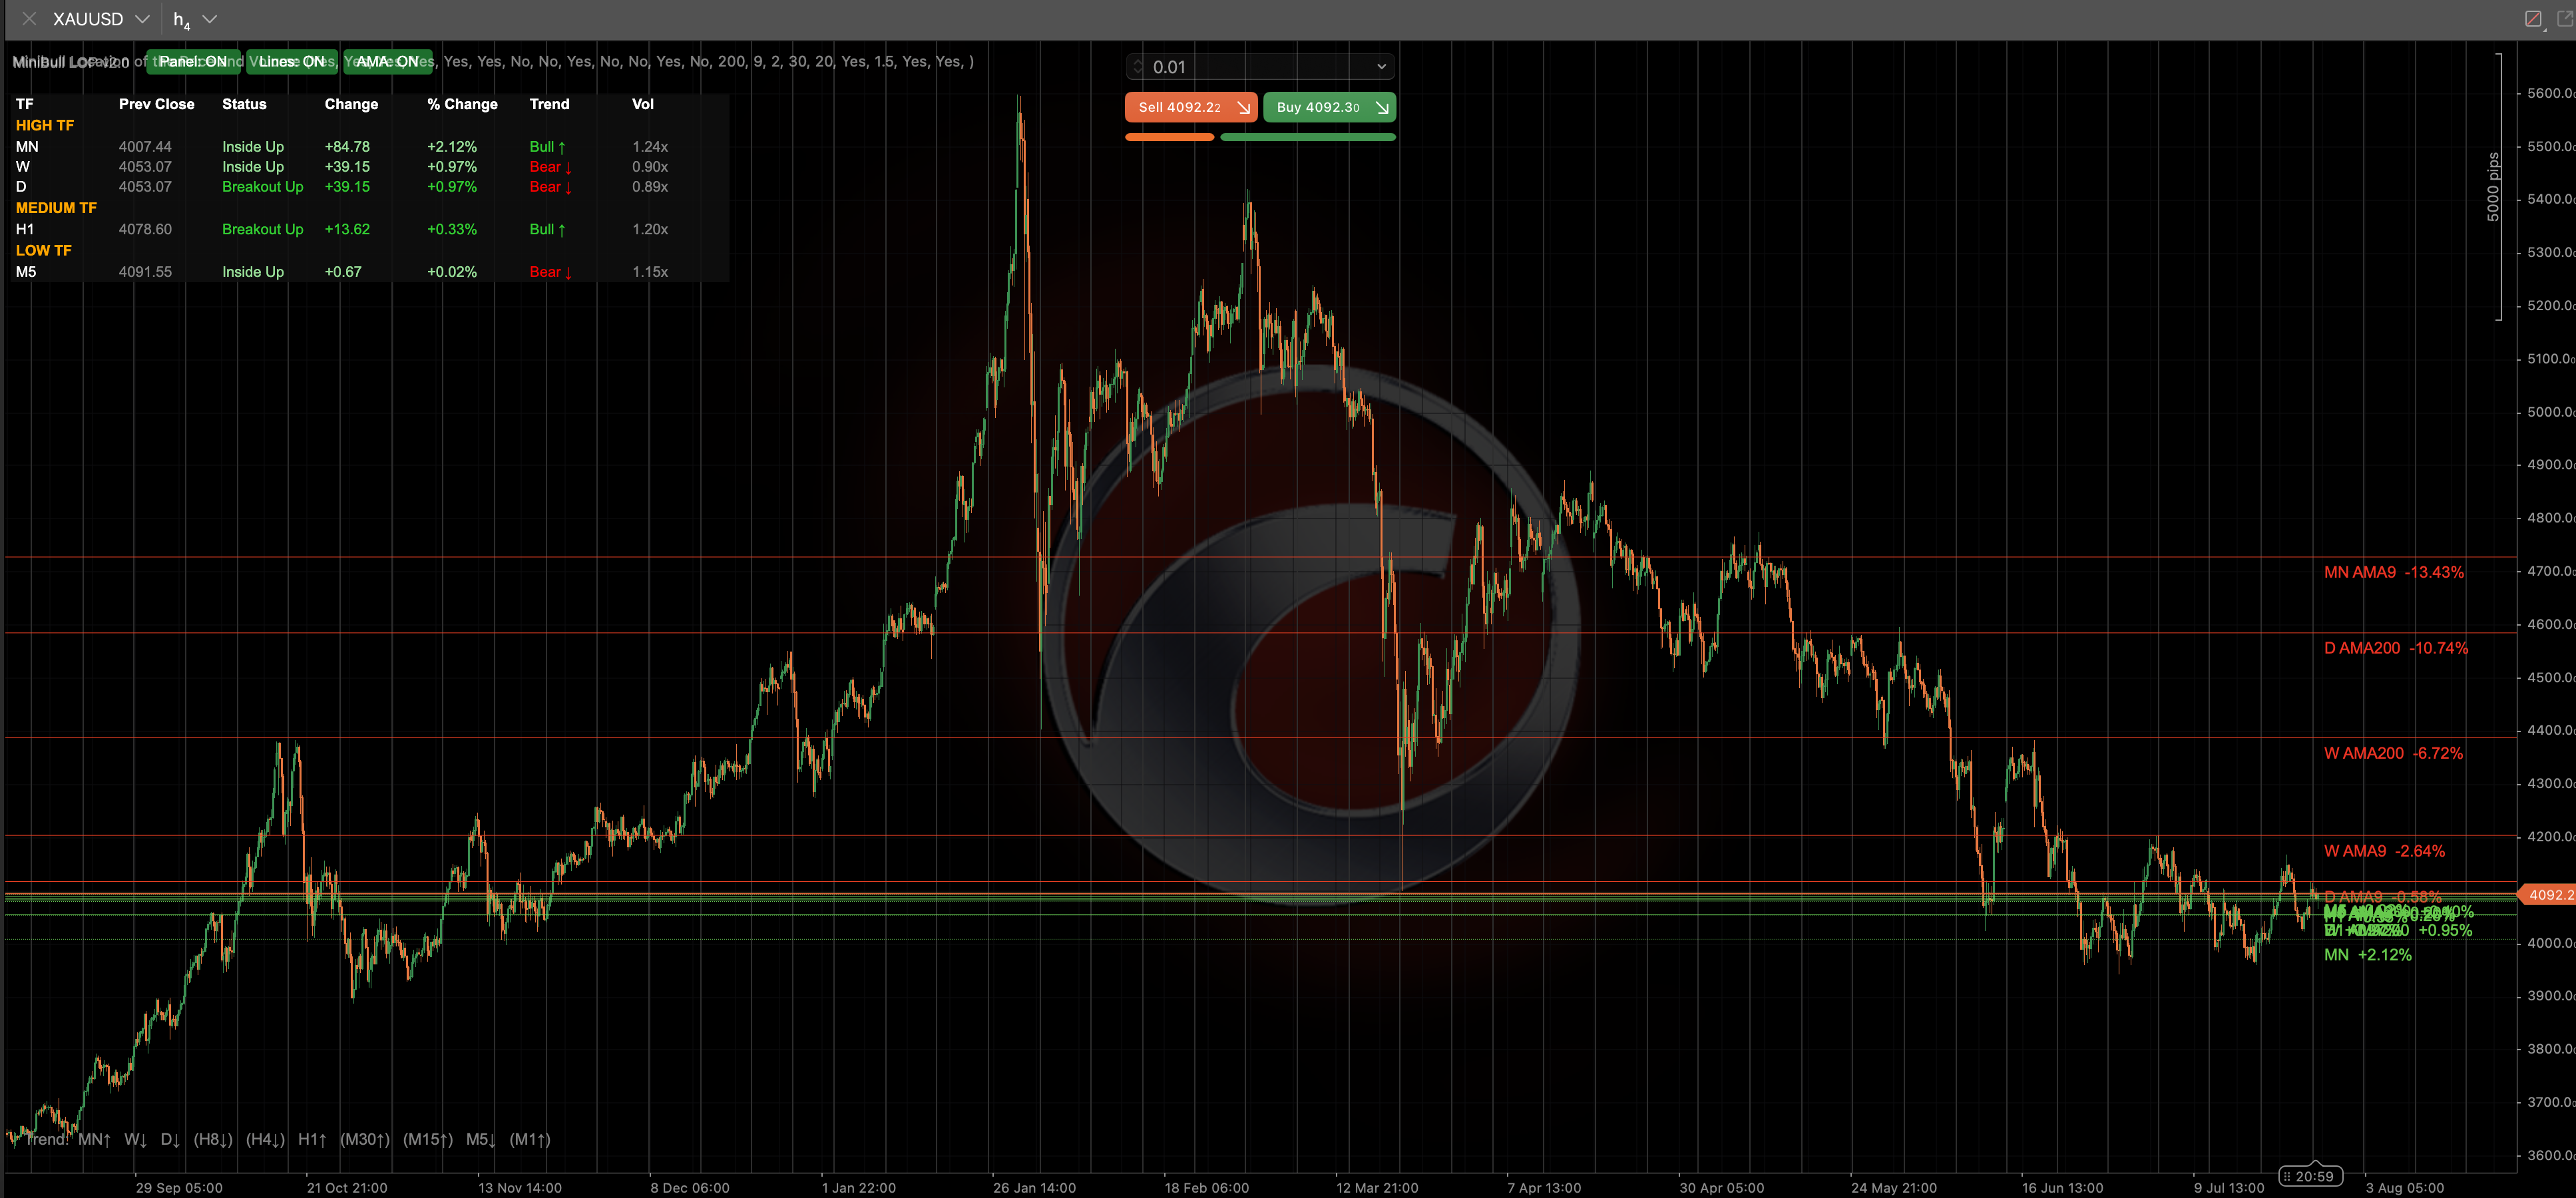This screenshot has height=1198, width=2576.
Task: Click the MN +2.12% chart label
Action: coord(2367,955)
